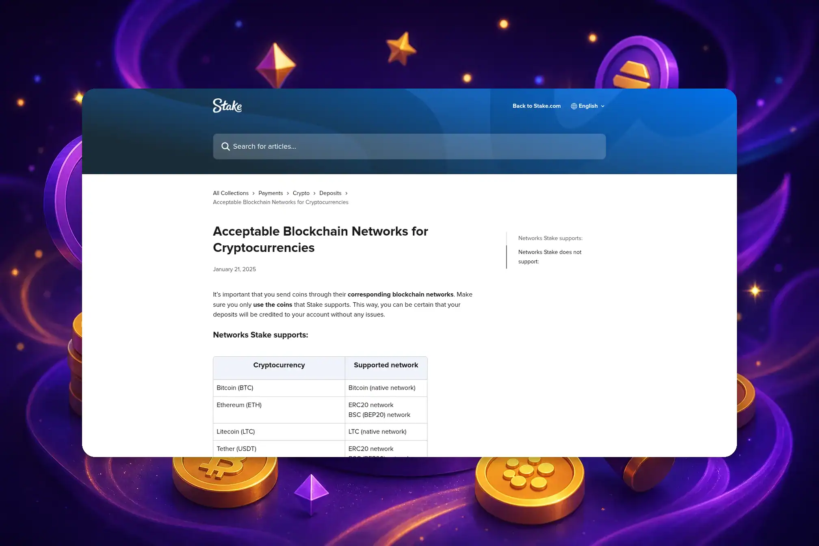The height and width of the screenshot is (546, 819).
Task: Select the Litecoin (LTC) cell
Action: point(279,432)
